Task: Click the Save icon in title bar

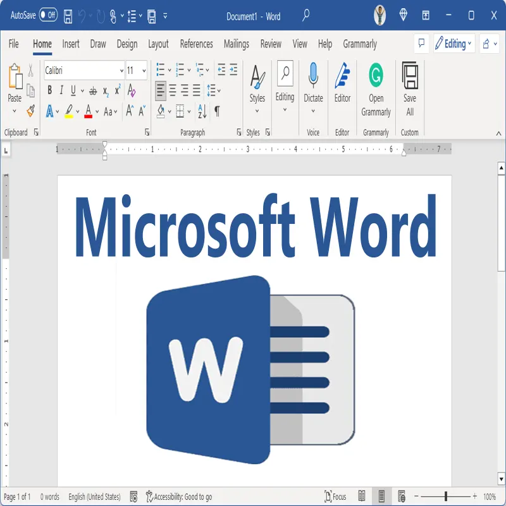Action: point(68,16)
